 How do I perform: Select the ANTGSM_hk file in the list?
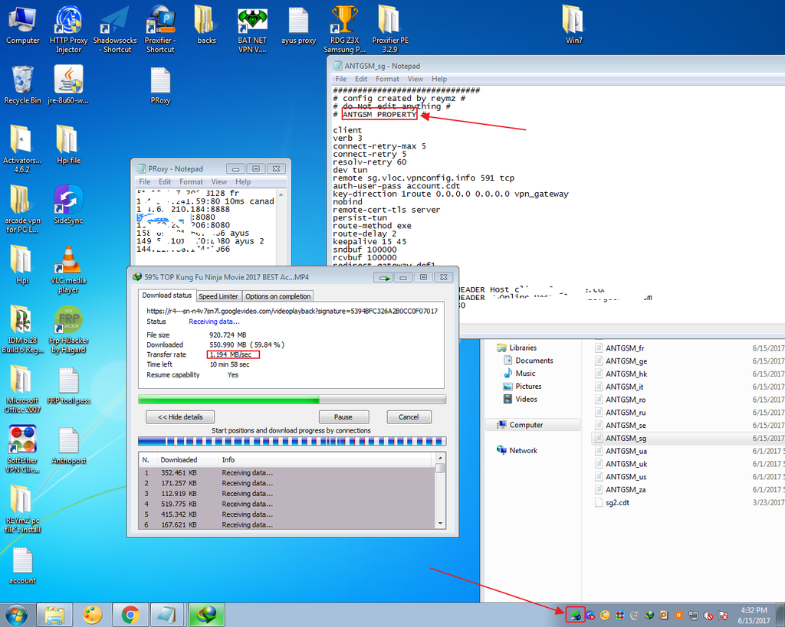click(x=626, y=374)
